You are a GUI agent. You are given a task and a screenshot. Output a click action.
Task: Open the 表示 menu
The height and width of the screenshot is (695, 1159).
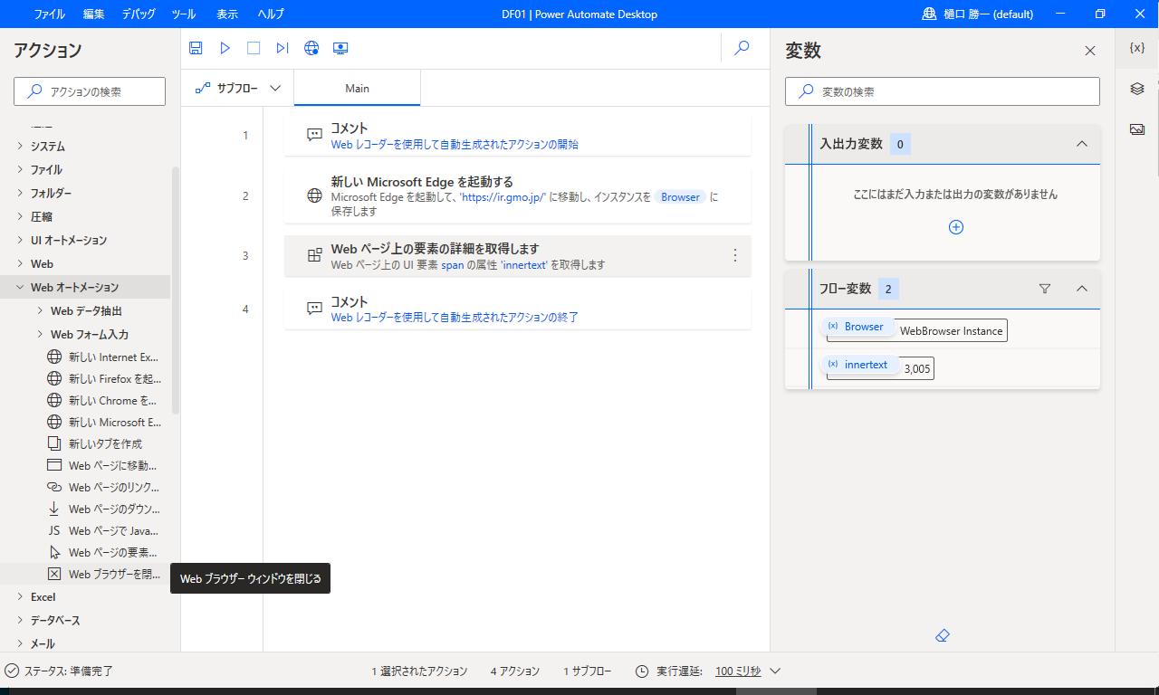tap(227, 14)
